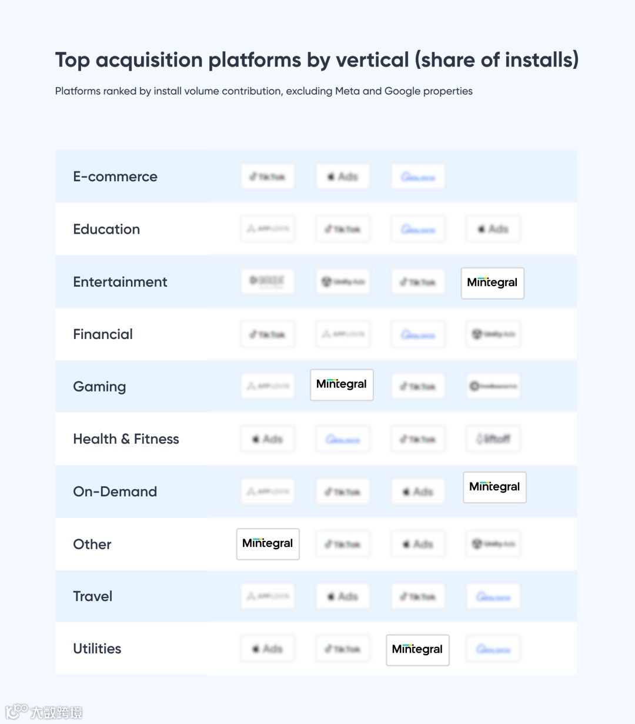Select the Mintegral logo in Gaming row
This screenshot has height=724, width=635.
(342, 384)
